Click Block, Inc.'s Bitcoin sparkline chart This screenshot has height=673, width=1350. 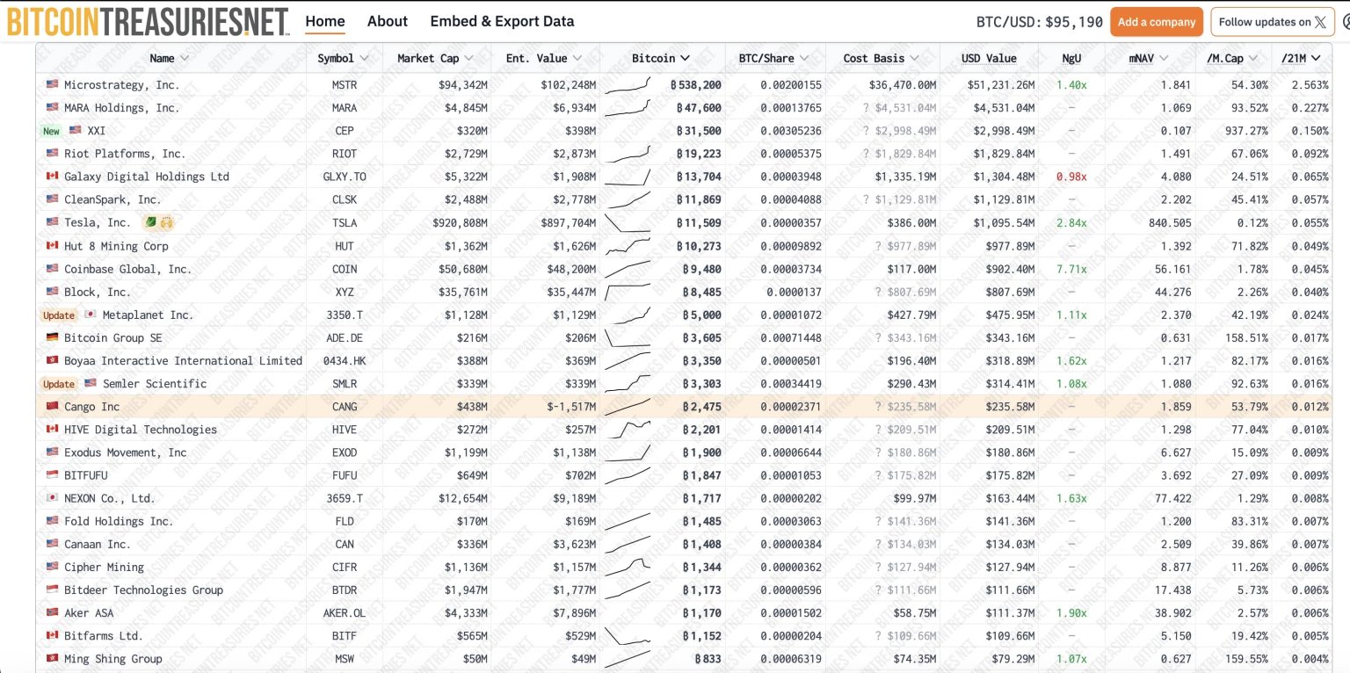point(628,292)
